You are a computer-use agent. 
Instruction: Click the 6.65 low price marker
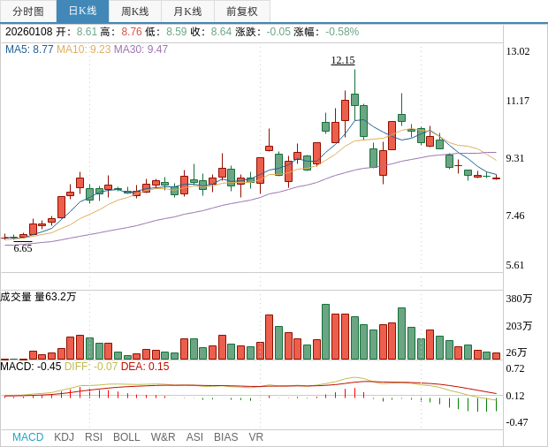point(23,248)
